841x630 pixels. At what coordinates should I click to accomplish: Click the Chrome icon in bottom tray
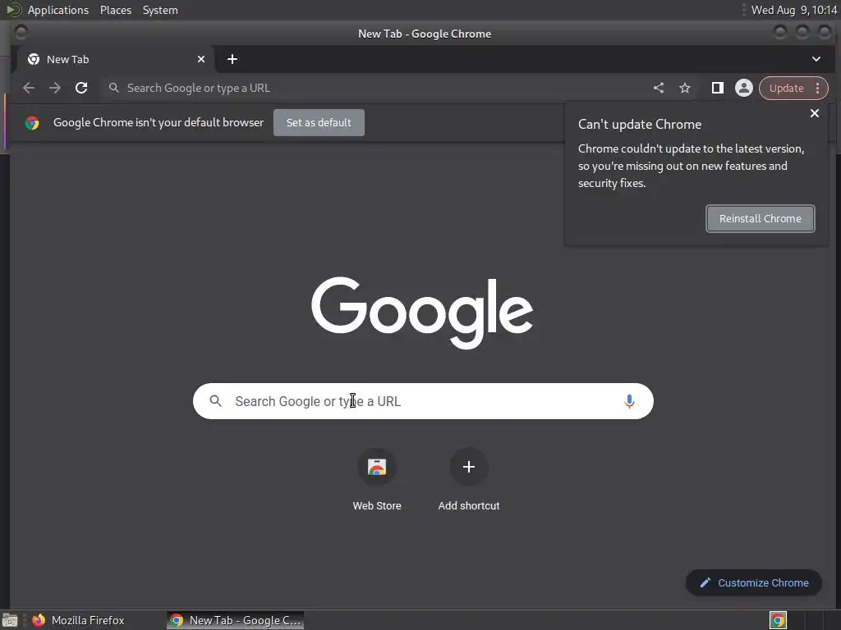[778, 620]
